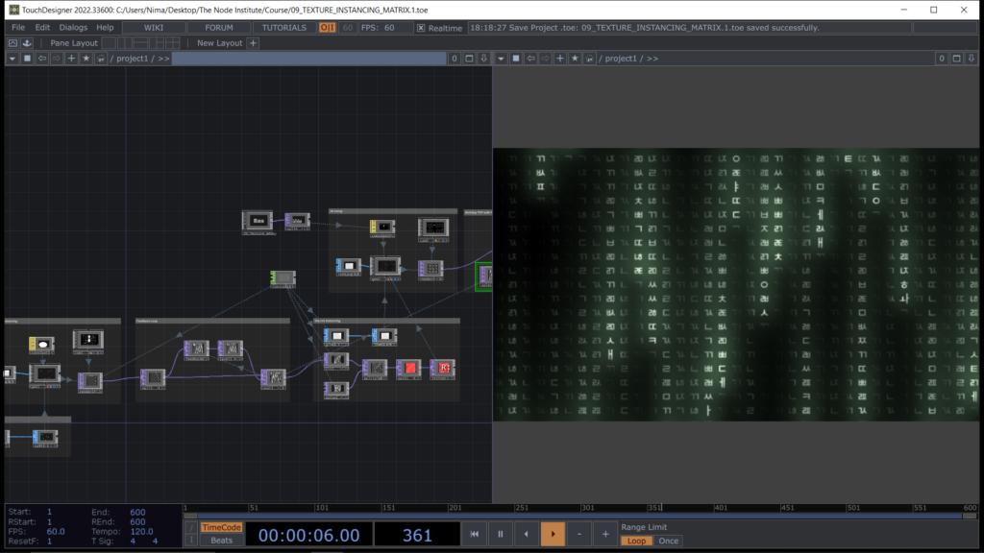Open the right pane type dropdown arrow
Viewport: 984px width, 553px height.
click(501, 59)
